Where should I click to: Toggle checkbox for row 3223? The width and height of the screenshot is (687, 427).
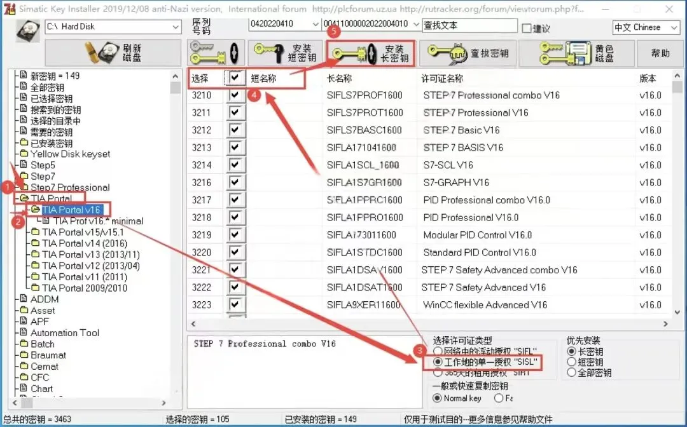tap(235, 304)
